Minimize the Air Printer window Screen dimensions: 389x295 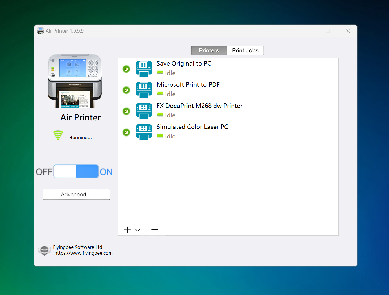click(308, 31)
